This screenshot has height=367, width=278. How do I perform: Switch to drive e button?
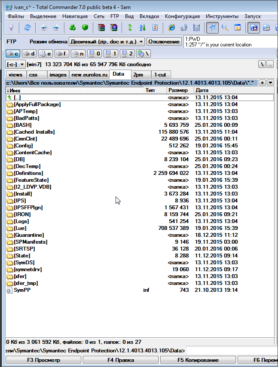click(x=46, y=54)
